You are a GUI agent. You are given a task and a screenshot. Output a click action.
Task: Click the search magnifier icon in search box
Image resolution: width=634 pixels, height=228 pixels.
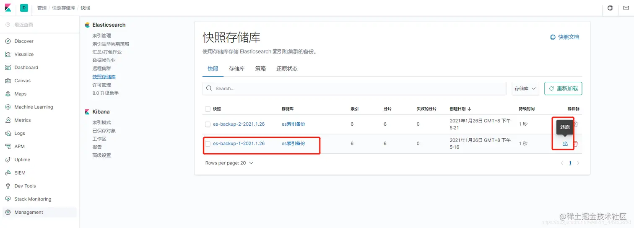click(209, 89)
